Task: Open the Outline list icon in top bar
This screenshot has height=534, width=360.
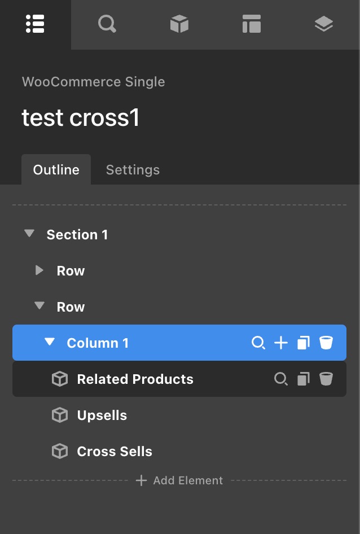Action: (35, 24)
